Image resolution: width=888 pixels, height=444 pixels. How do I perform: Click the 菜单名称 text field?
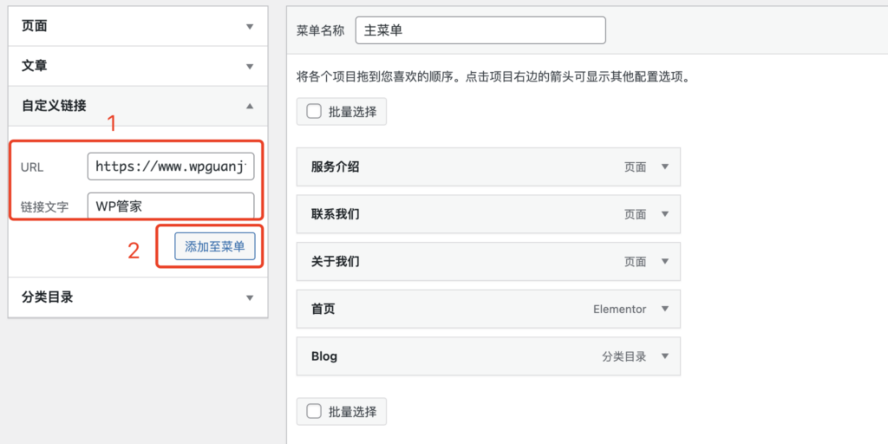click(x=480, y=30)
